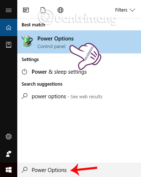Click the Windows Start button
The height and width of the screenshot is (177, 141).
pos(9,170)
